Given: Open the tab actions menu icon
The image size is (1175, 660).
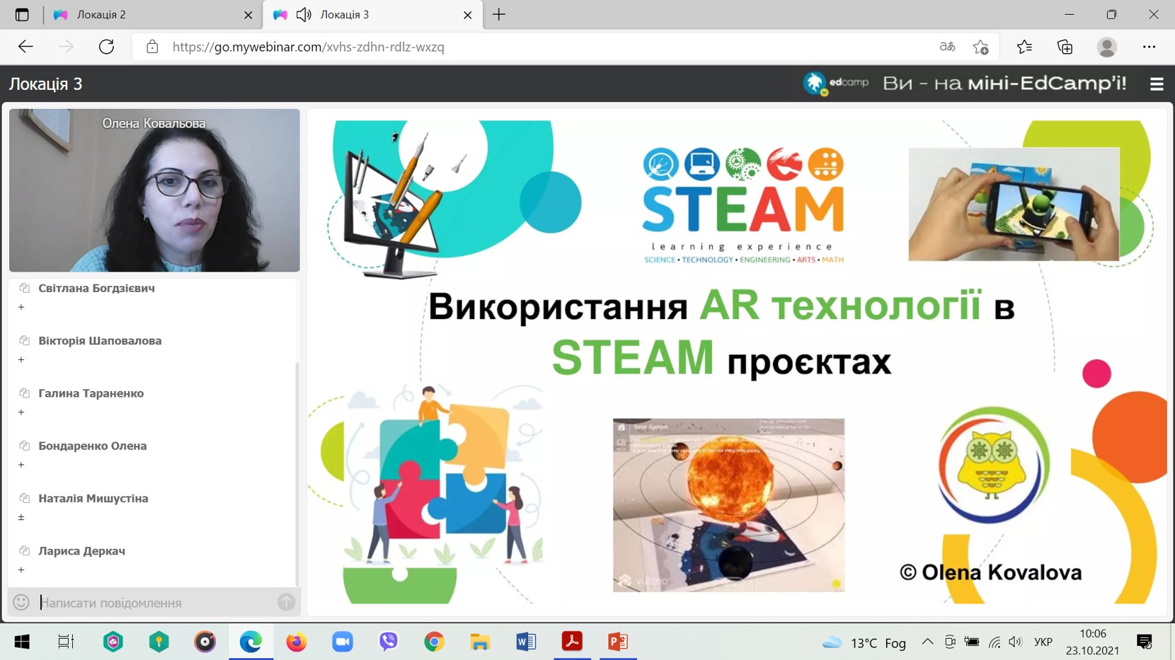Looking at the screenshot, I should (x=22, y=14).
